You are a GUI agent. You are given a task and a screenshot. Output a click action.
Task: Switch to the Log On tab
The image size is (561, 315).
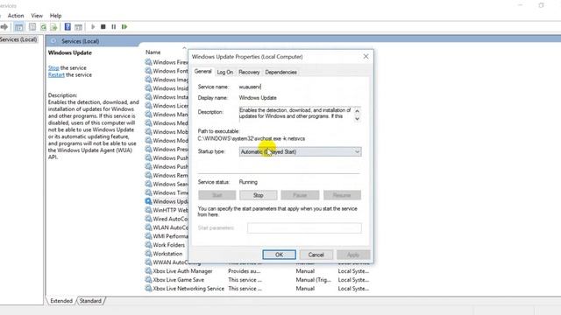(224, 72)
